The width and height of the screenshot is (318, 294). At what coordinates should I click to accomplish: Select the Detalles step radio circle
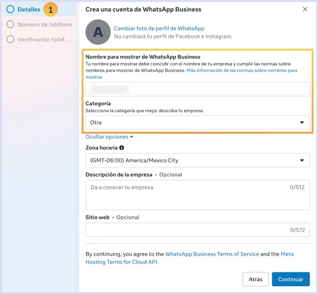click(10, 9)
